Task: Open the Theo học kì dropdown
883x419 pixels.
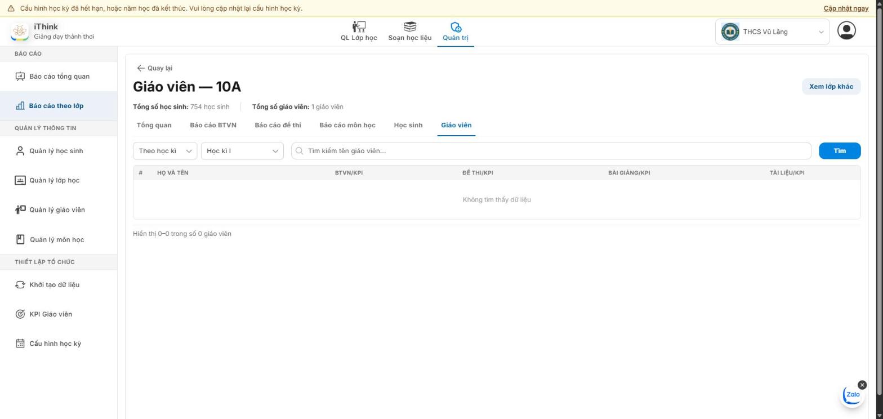Action: pyautogui.click(x=165, y=151)
